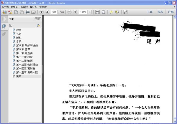Jump to 第十一章 越狱 bookmark
Viewport: 177px width, 124px height.
coord(24,57)
